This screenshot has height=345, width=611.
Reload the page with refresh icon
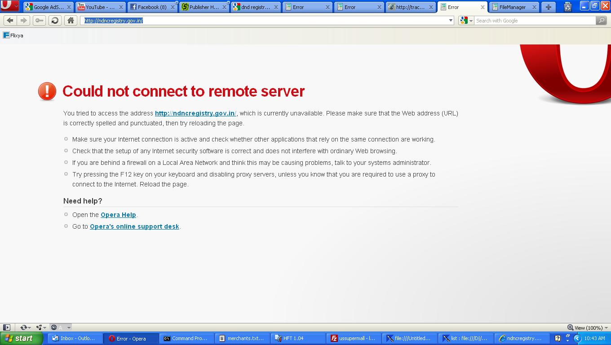[x=55, y=21]
